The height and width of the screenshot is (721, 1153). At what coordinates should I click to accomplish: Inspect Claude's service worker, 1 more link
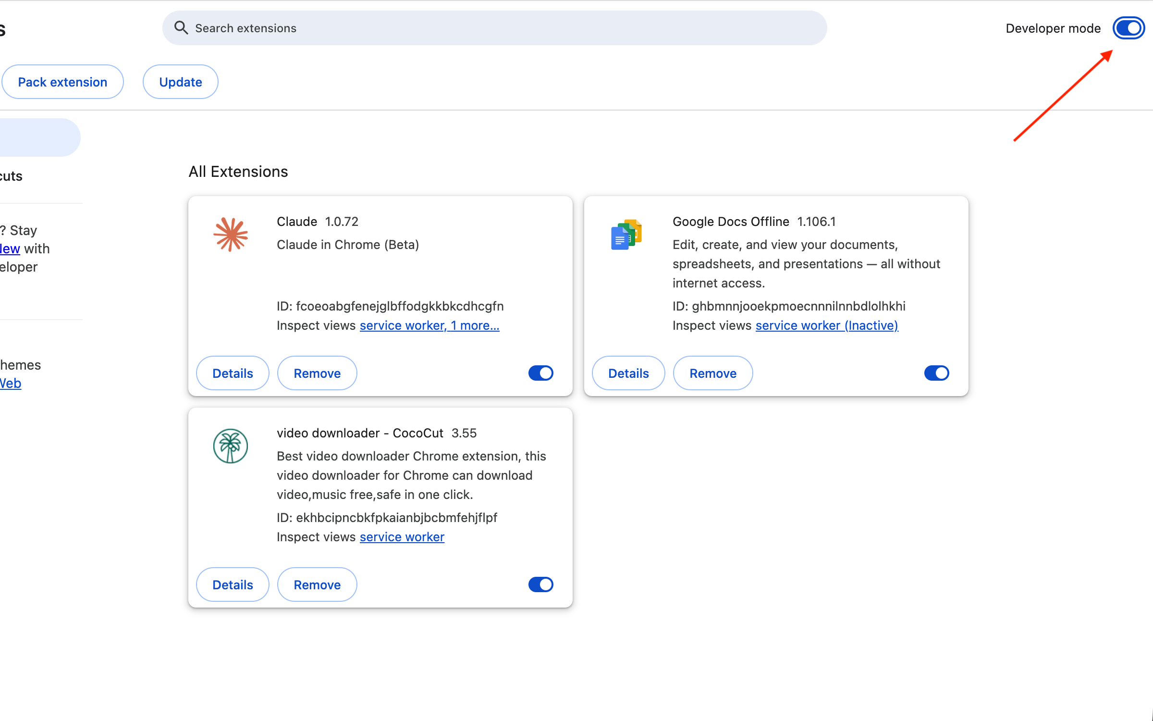point(429,325)
